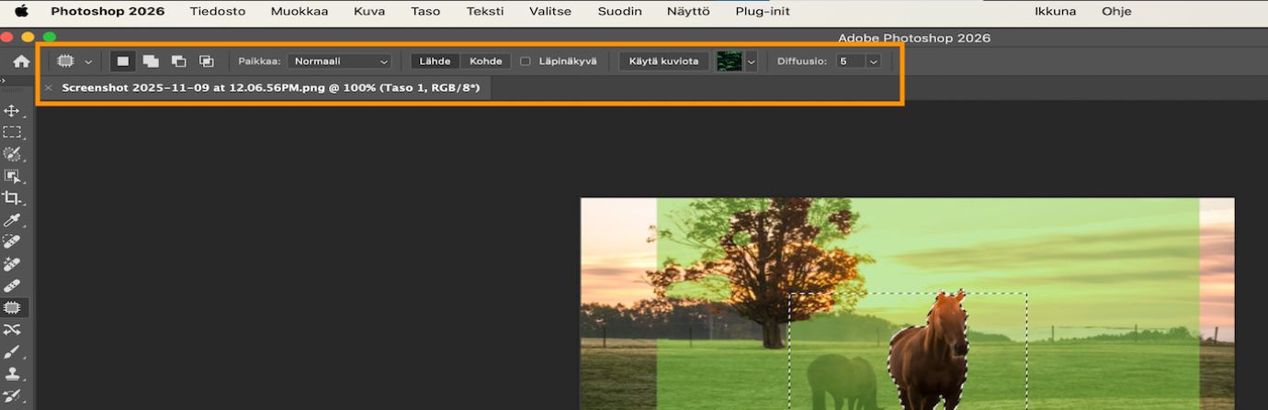Select the Object Selection tool
Viewport: 1268px width, 410px height.
point(12,176)
